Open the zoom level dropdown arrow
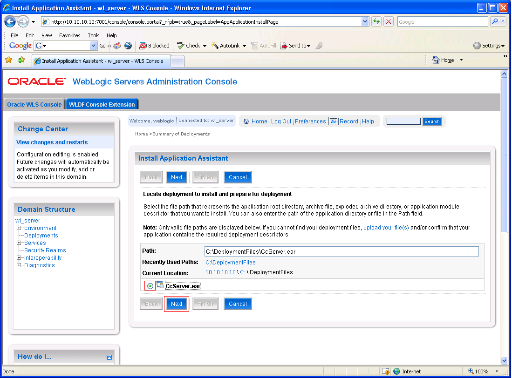This screenshot has height=378, width=512. 497,371
